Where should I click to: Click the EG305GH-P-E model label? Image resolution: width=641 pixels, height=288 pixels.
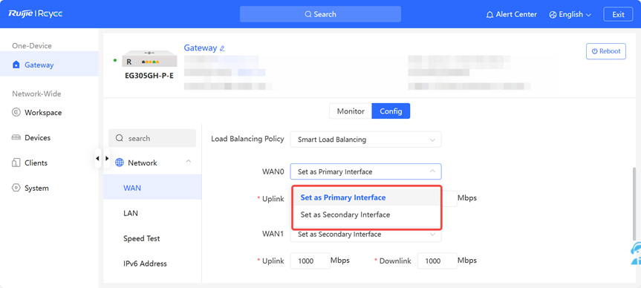(x=149, y=76)
